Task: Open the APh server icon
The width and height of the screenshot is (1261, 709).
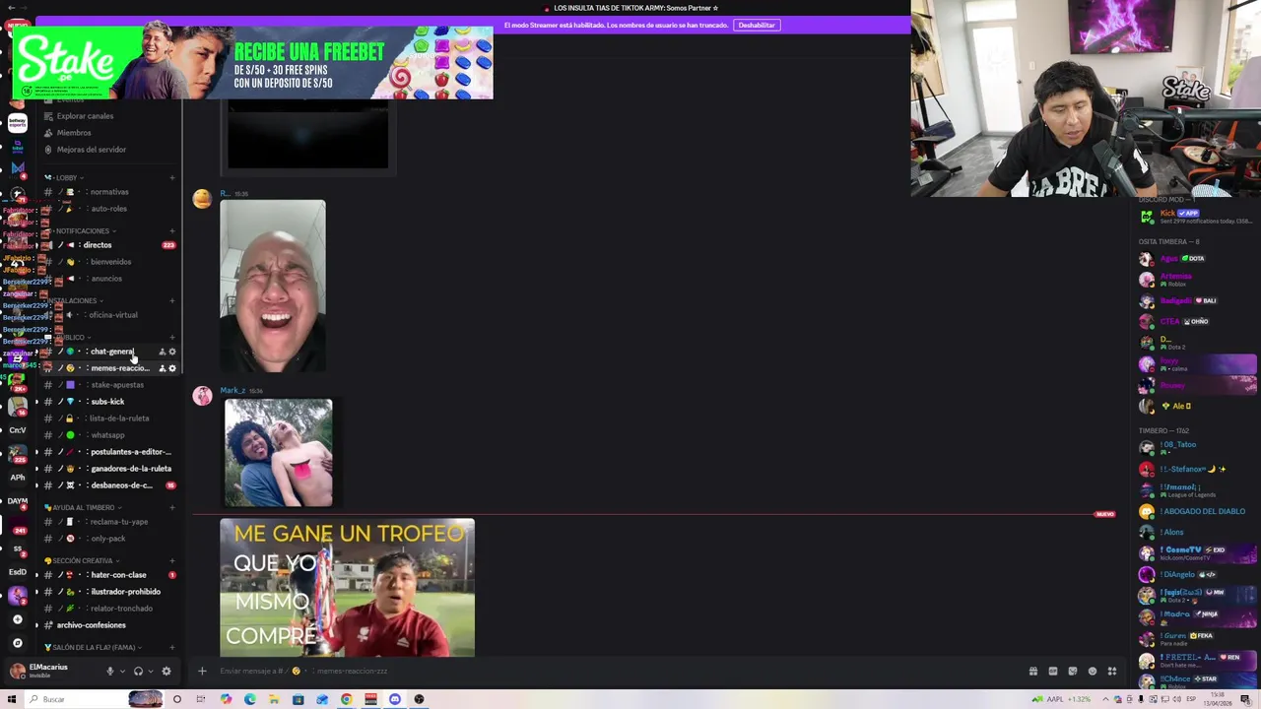Action: click(x=18, y=477)
